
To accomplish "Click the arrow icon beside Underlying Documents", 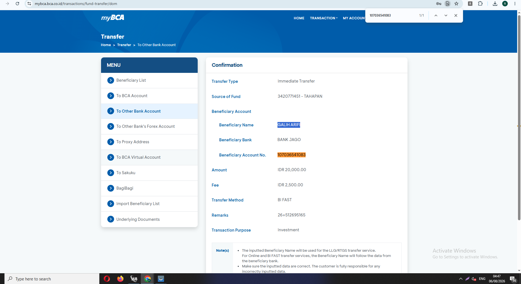I will (x=111, y=219).
